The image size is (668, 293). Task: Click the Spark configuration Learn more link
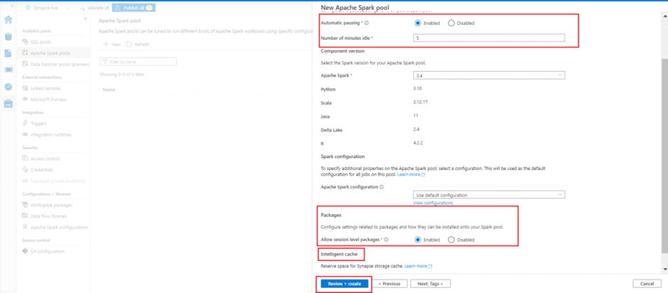click(x=411, y=175)
